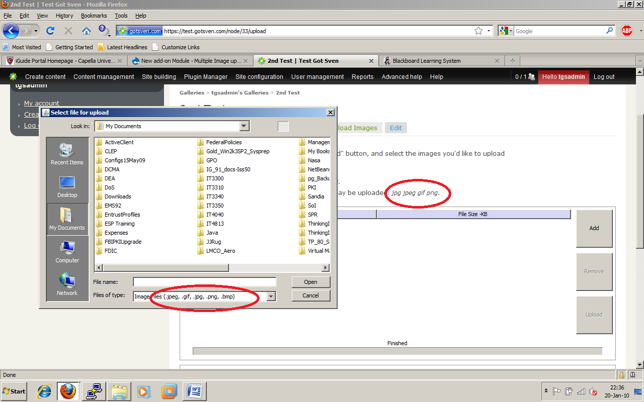The width and height of the screenshot is (644, 402).
Task: Click Open in the file dialog
Action: tap(310, 282)
